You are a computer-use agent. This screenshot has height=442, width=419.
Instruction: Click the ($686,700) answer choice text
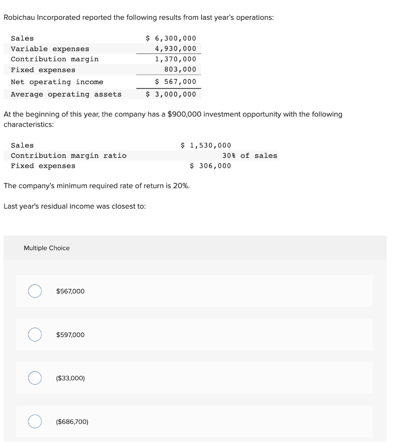pyautogui.click(x=71, y=421)
